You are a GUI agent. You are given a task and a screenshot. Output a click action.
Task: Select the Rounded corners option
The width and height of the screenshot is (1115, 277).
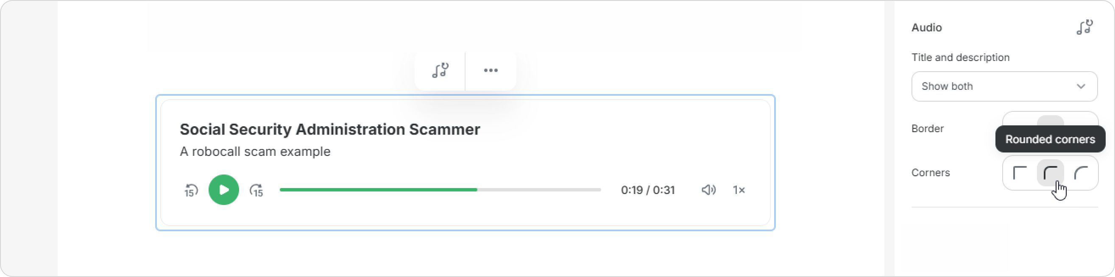[1051, 173]
